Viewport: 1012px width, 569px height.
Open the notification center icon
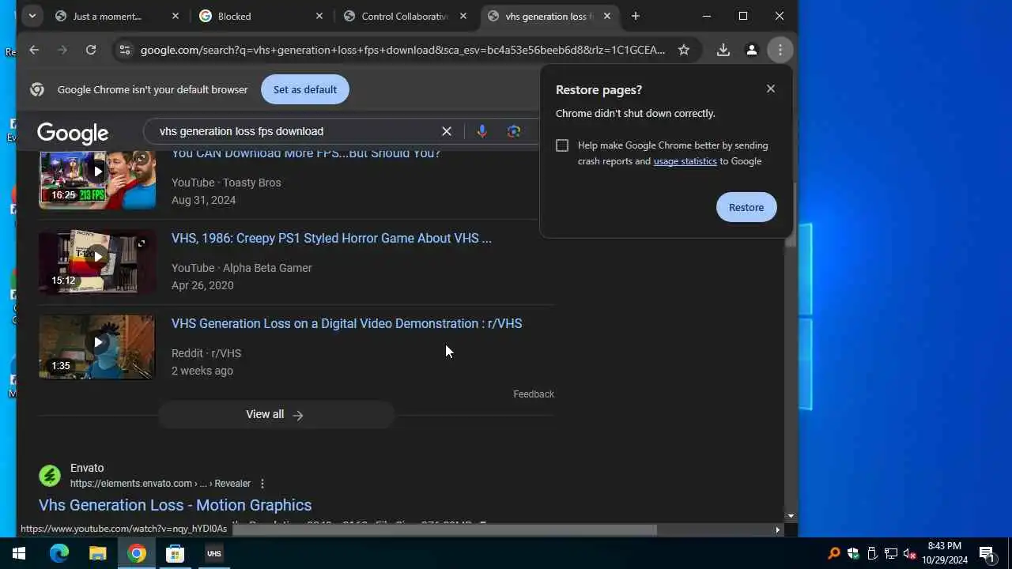(987, 553)
